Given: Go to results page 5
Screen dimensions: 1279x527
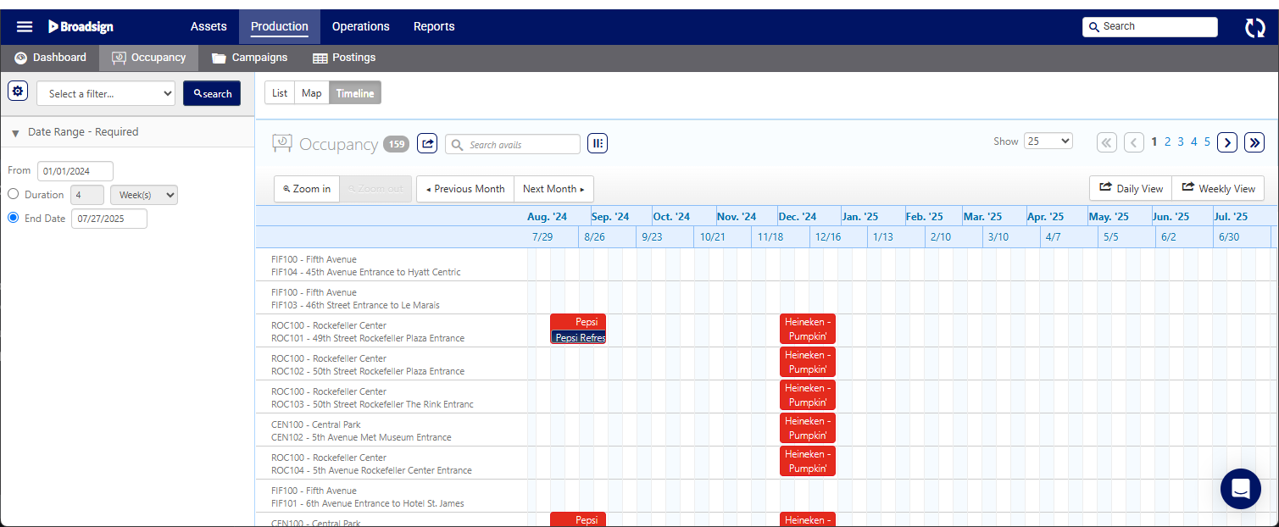Looking at the screenshot, I should [1208, 142].
